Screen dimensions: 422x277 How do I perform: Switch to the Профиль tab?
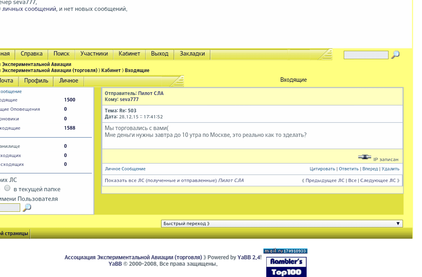pos(36,81)
